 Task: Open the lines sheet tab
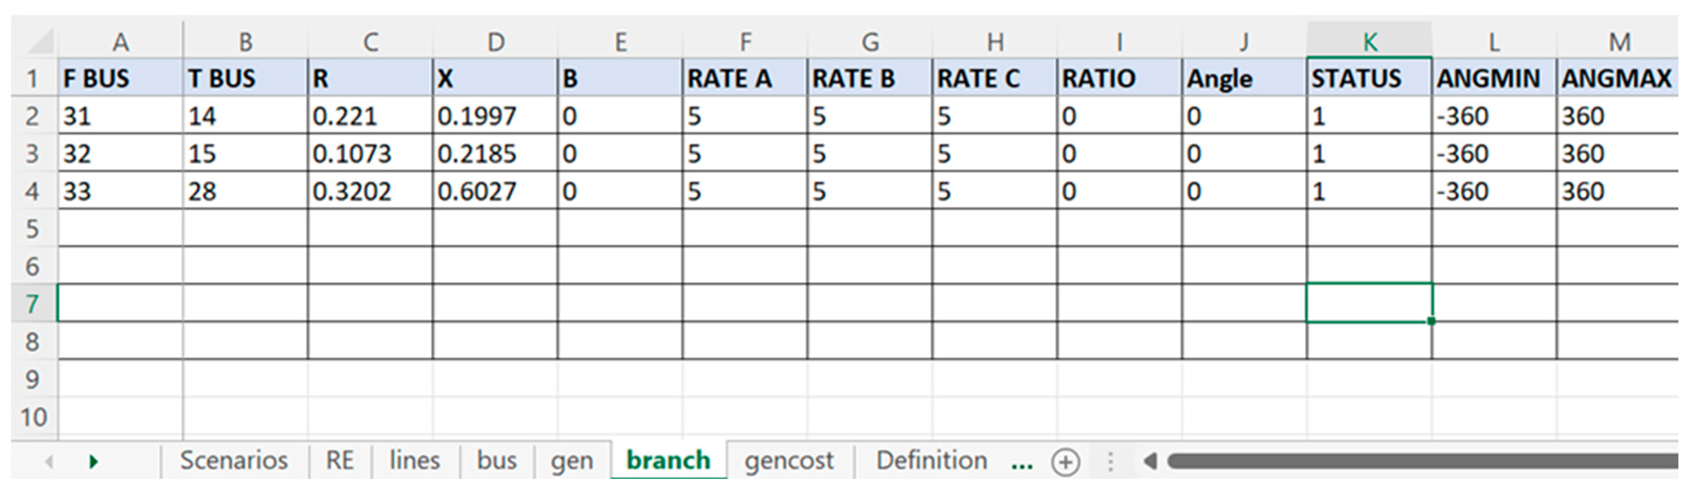pos(414,461)
